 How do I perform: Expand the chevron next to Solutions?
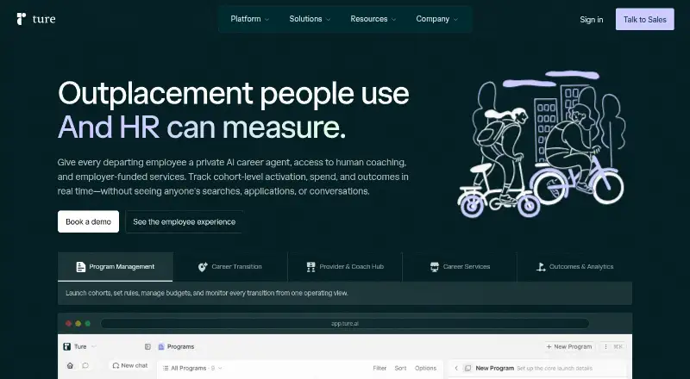(329, 19)
